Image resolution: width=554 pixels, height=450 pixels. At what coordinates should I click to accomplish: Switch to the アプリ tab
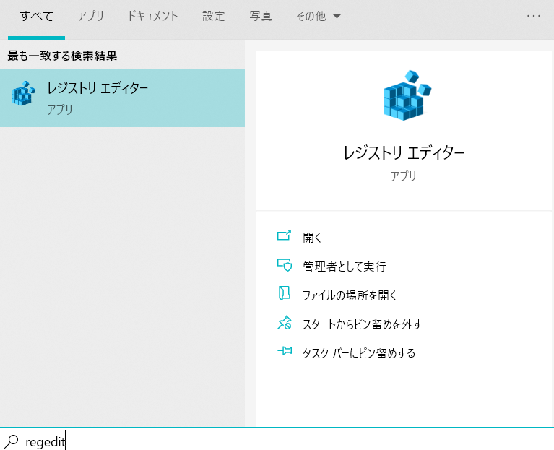pos(91,16)
